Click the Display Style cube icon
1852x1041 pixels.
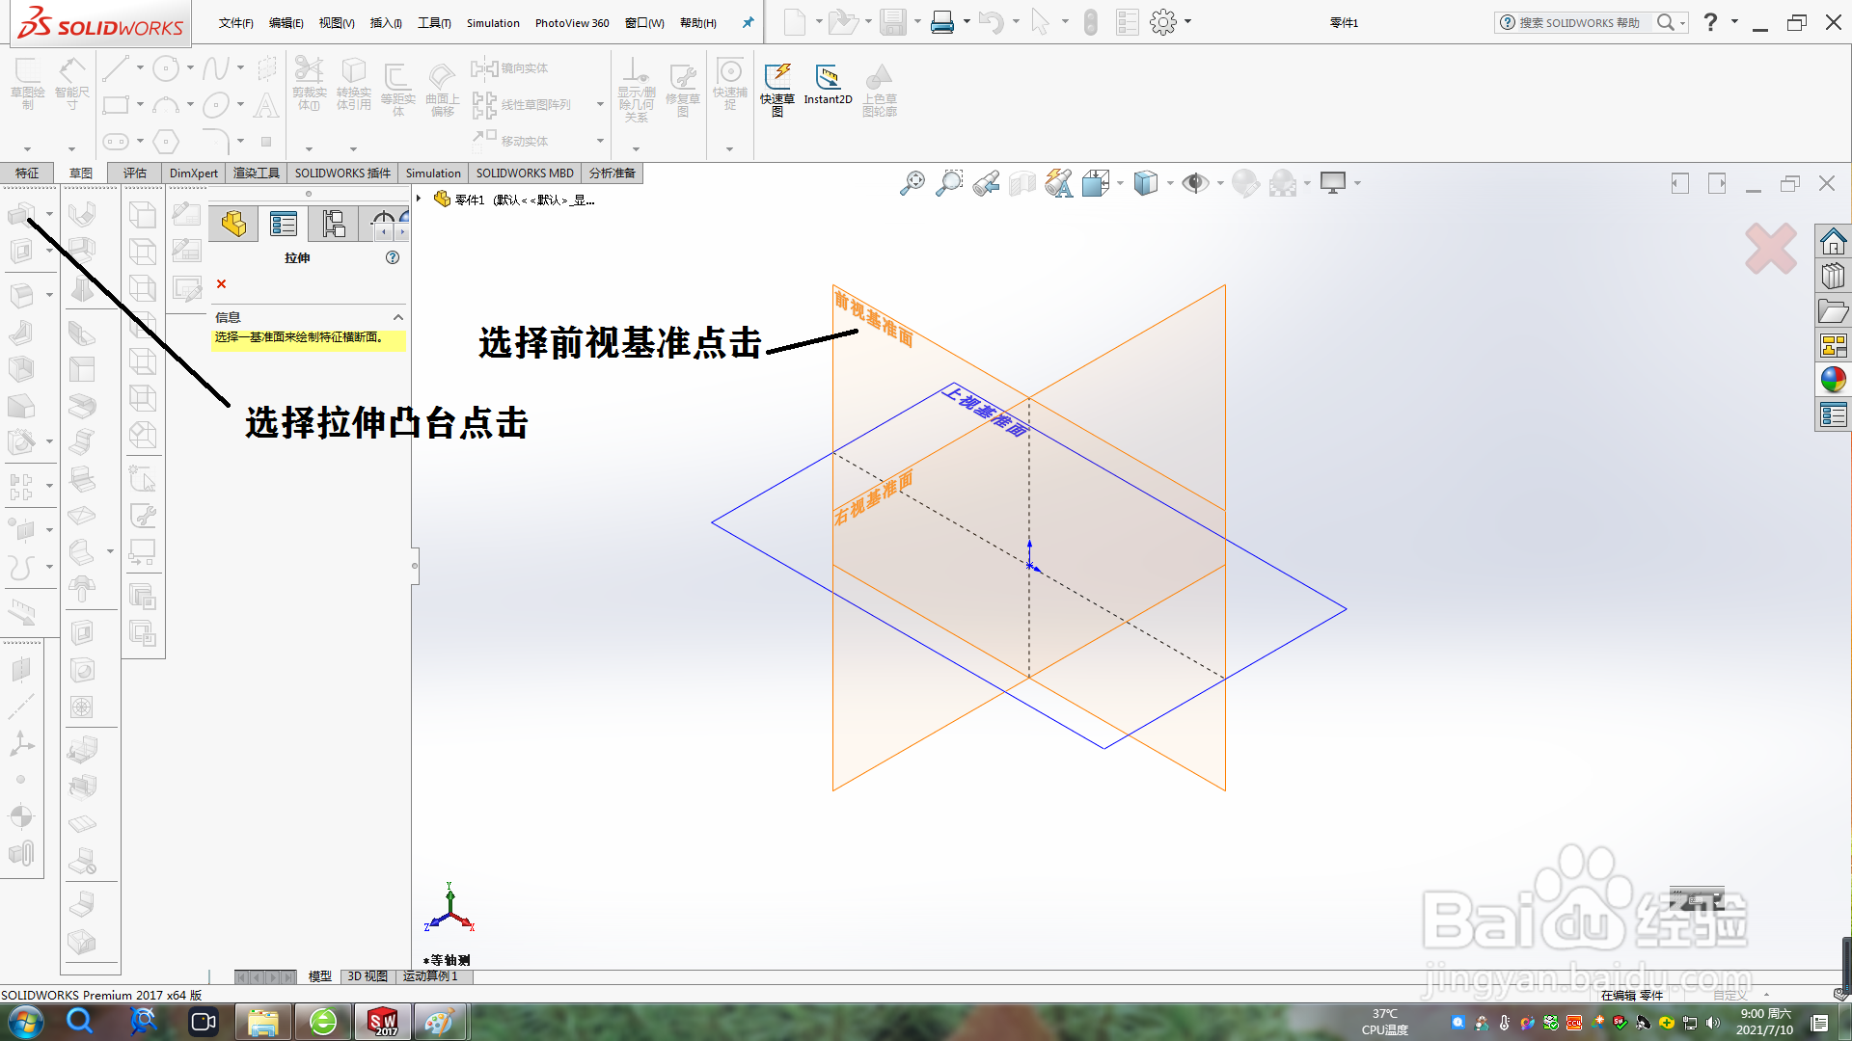tap(1146, 183)
